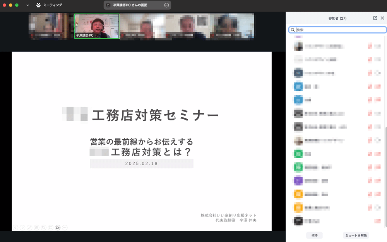
Task: Click the 招待 button
Action: point(314,235)
